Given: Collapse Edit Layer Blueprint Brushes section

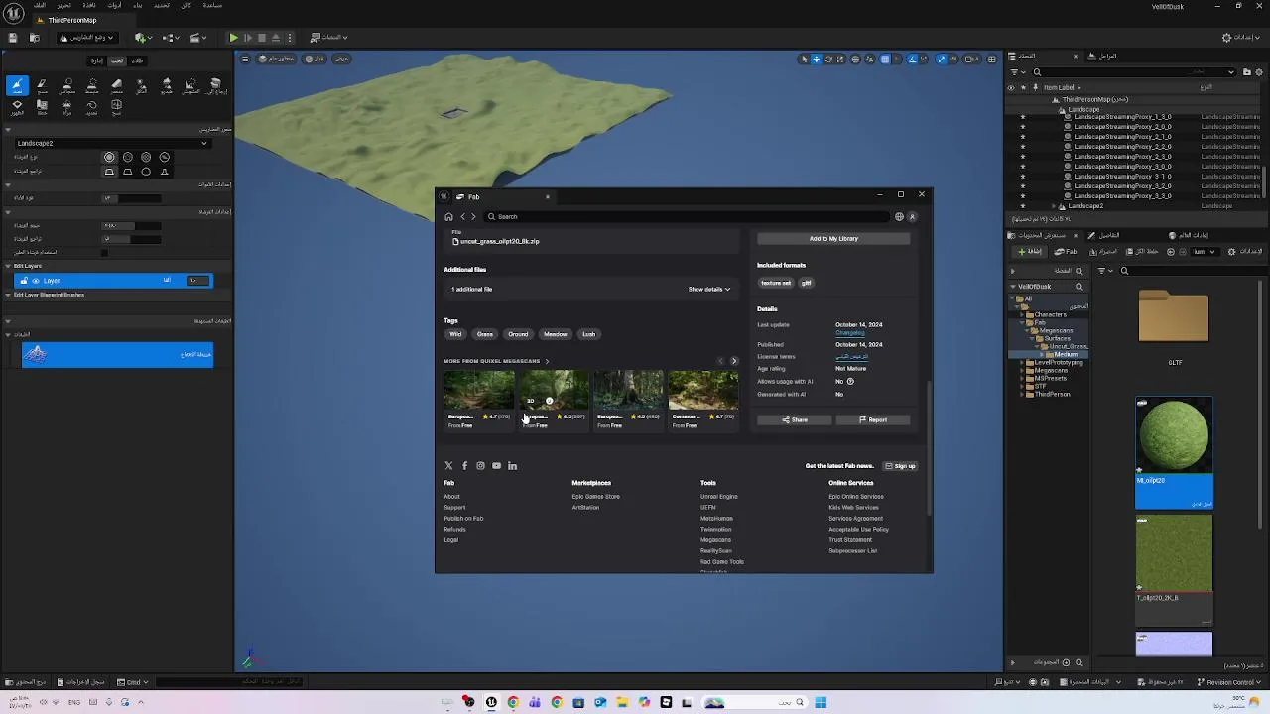Looking at the screenshot, I should click(x=8, y=295).
